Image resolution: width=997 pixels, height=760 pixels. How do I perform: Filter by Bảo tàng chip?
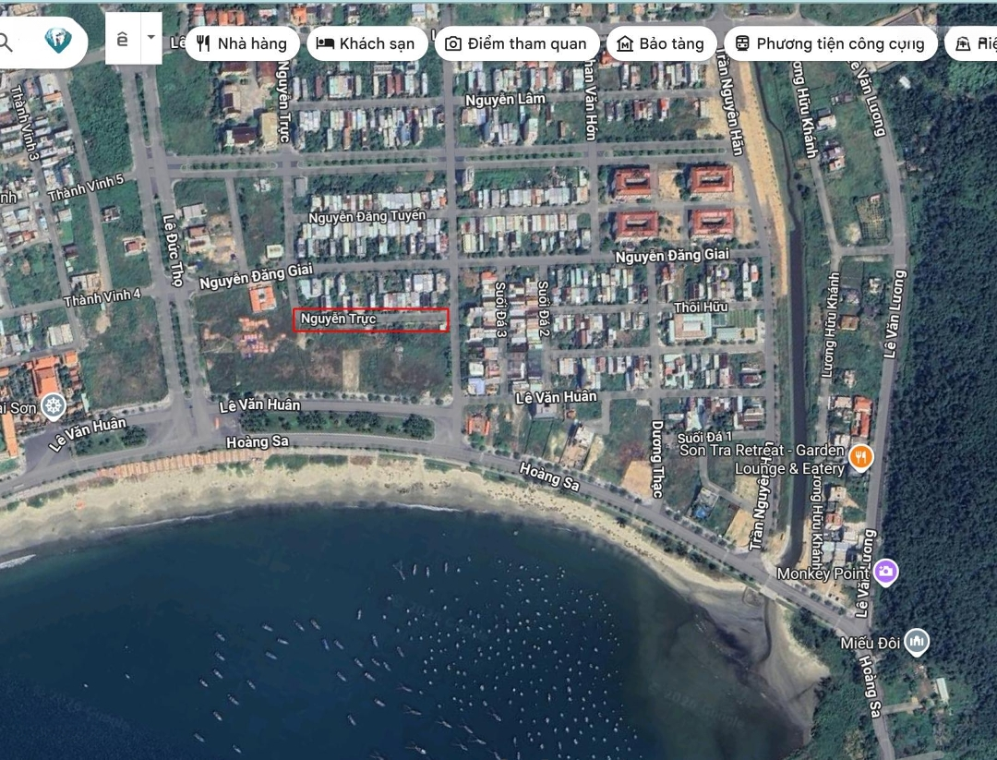pos(660,43)
